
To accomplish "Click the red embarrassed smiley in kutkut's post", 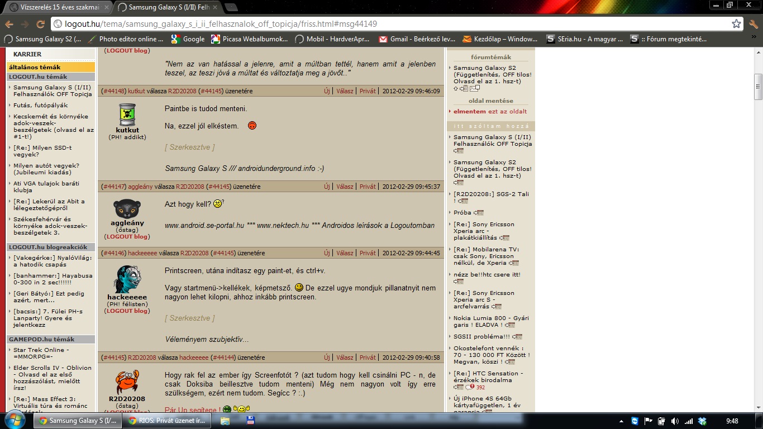I will (x=252, y=126).
